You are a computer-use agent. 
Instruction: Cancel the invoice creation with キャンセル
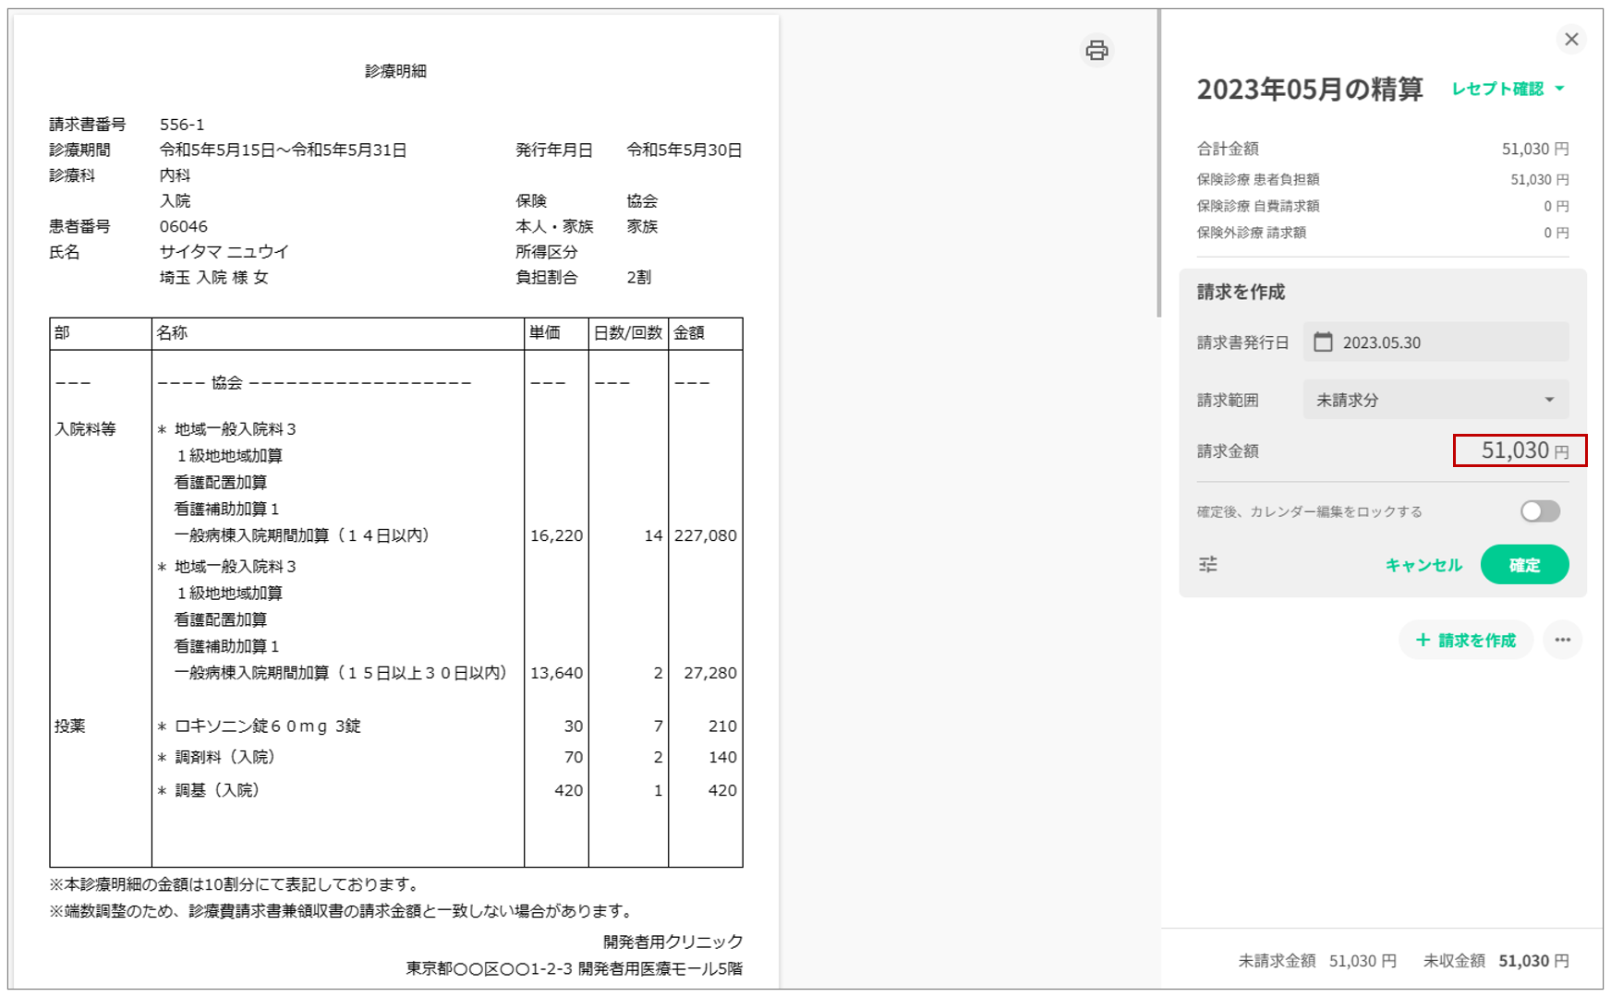point(1423,565)
